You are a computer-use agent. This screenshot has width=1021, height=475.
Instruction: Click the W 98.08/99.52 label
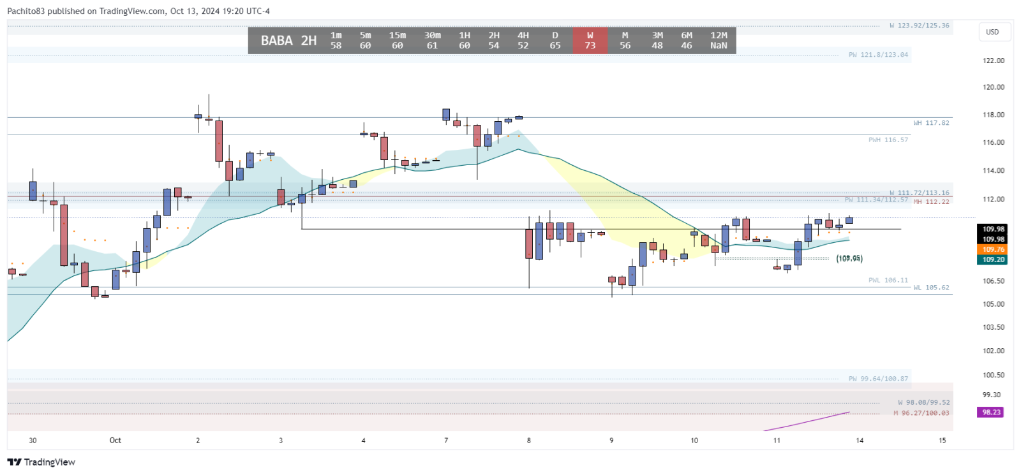(924, 402)
